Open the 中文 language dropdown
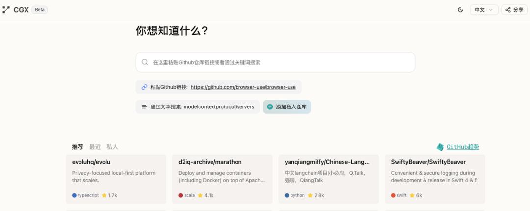Screen dimensions: 530x211 [x=484, y=10]
